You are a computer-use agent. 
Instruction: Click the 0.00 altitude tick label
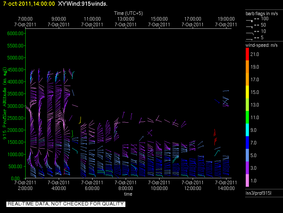point(15,179)
